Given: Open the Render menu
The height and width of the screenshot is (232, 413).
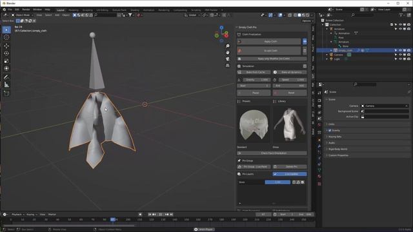Looking at the screenshot, I should [x=26, y=10].
